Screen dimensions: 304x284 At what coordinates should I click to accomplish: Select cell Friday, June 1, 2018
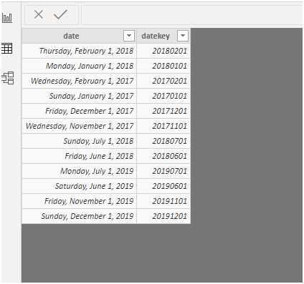click(79, 156)
